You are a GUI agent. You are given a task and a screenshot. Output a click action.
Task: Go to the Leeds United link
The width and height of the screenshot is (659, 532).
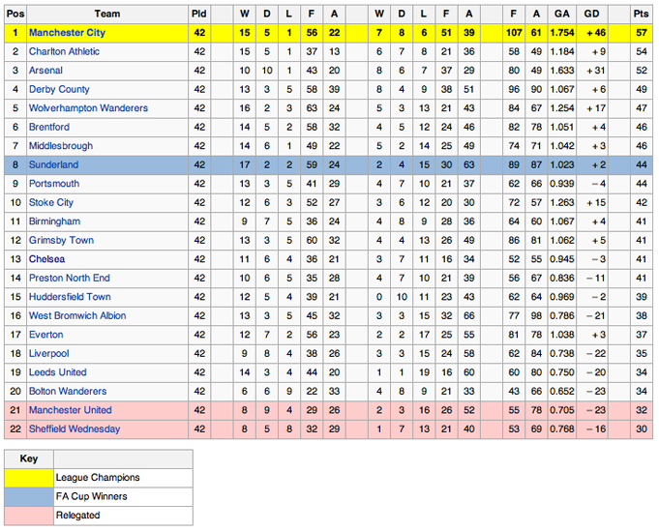(x=58, y=372)
